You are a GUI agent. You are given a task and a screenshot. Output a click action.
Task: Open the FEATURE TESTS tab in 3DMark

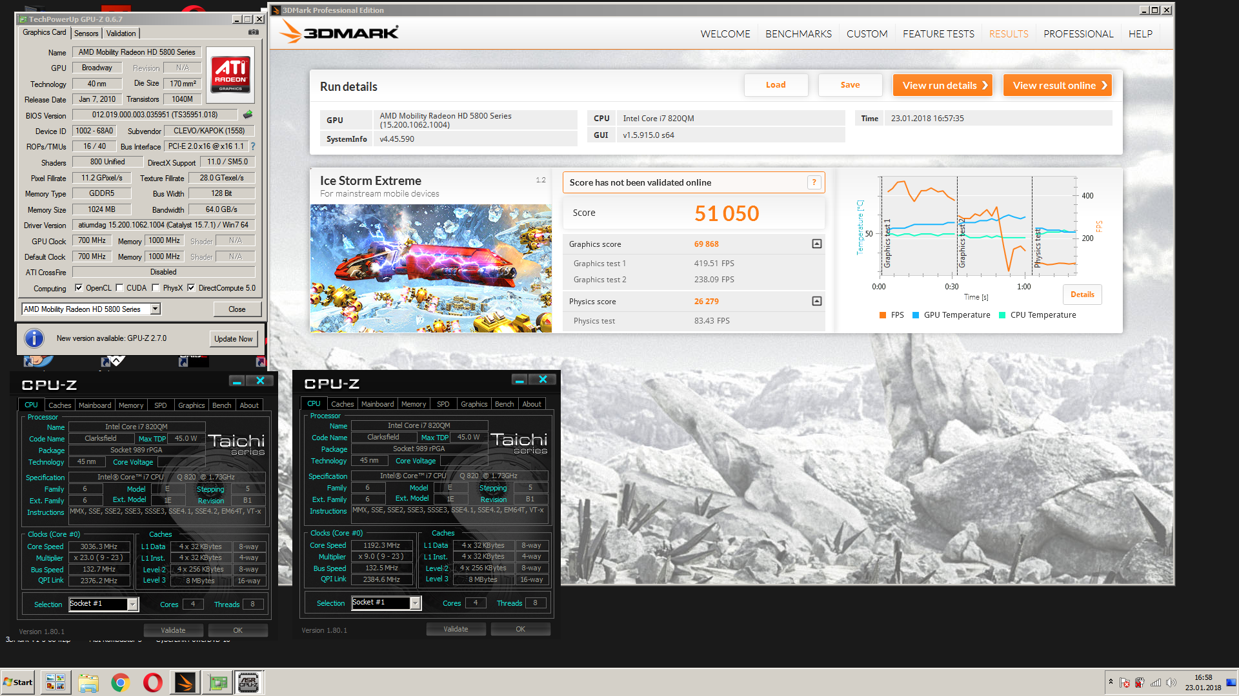pos(938,34)
